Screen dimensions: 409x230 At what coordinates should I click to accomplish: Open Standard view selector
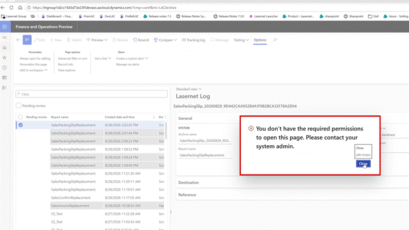click(x=189, y=89)
